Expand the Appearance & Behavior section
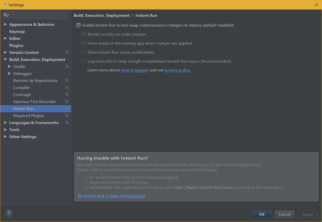 6,24
